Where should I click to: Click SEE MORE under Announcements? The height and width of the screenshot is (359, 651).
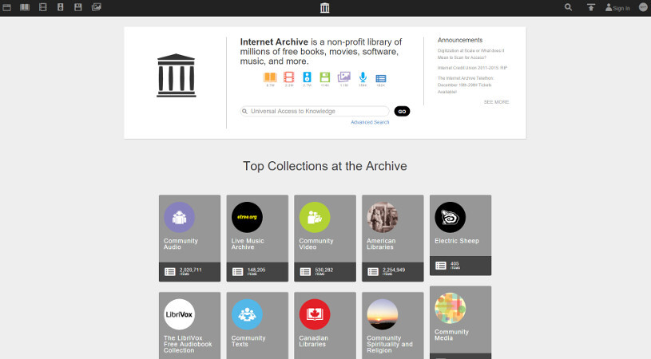pyautogui.click(x=496, y=102)
